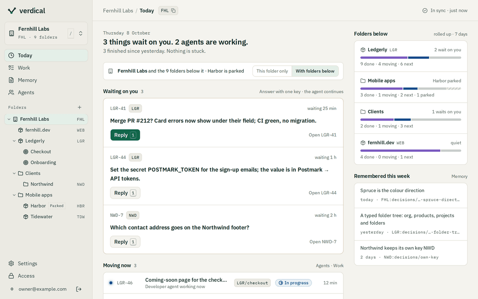The image size is (478, 299).
Task: Click the In progress status badge
Action: pyautogui.click(x=293, y=283)
